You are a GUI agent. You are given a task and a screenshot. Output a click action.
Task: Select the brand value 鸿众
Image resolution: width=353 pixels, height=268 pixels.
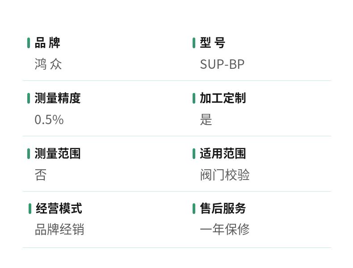point(48,64)
